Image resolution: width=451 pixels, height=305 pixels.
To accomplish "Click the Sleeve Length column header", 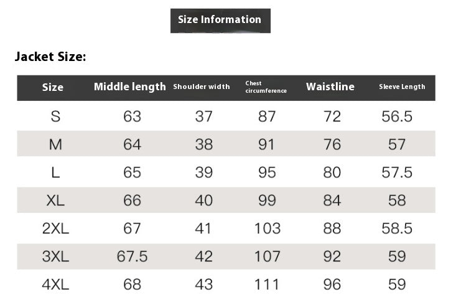I will coord(402,87).
